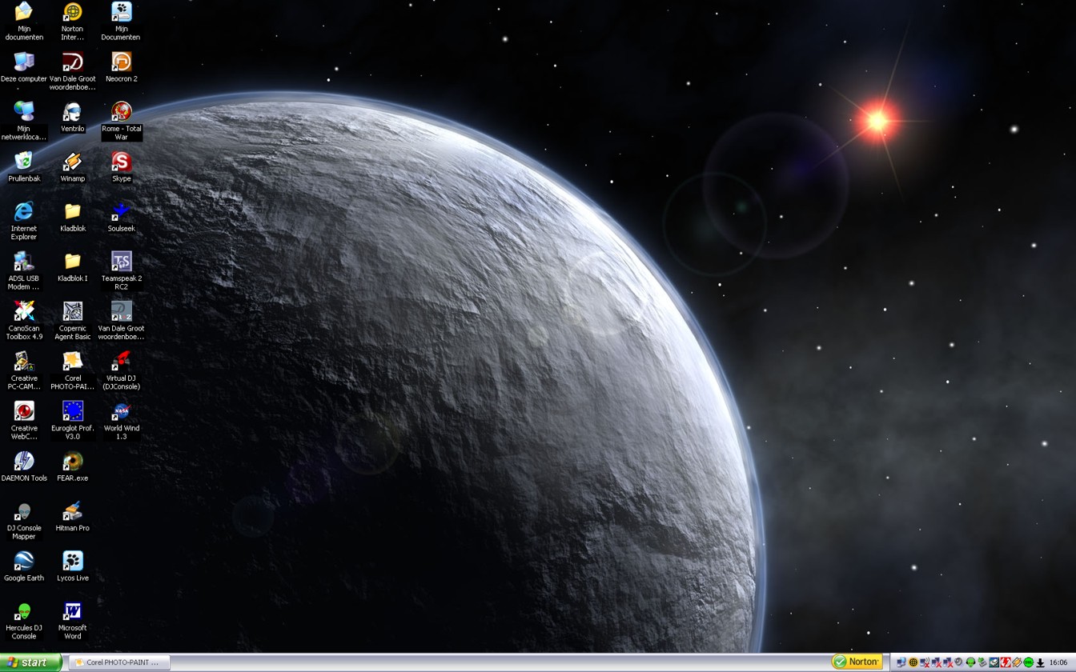Click the Internet Explorer icon
The height and width of the screenshot is (672, 1076).
point(24,212)
